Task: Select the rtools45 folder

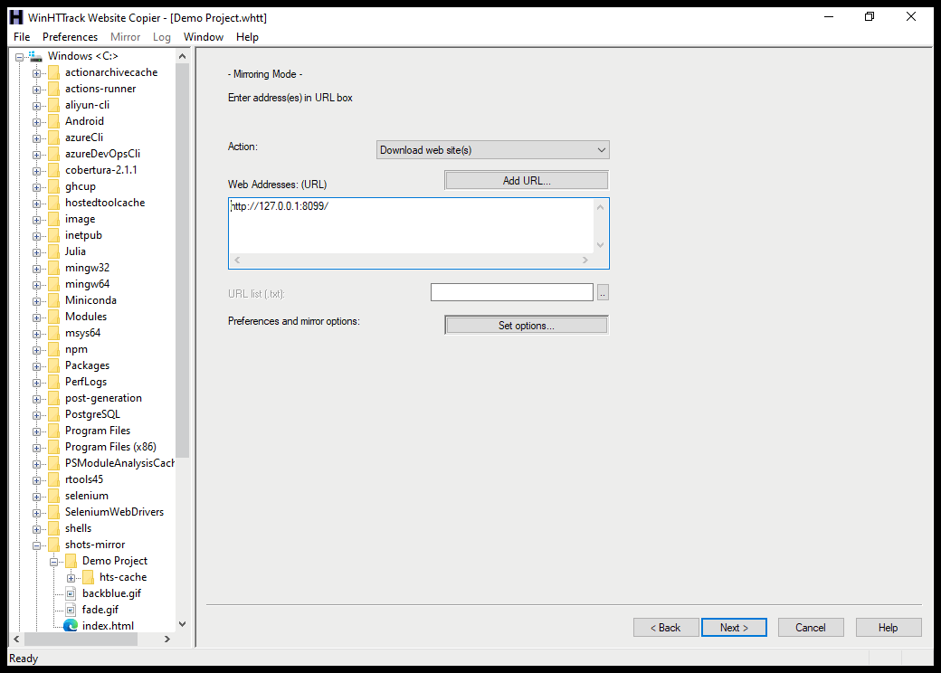Action: (x=84, y=479)
